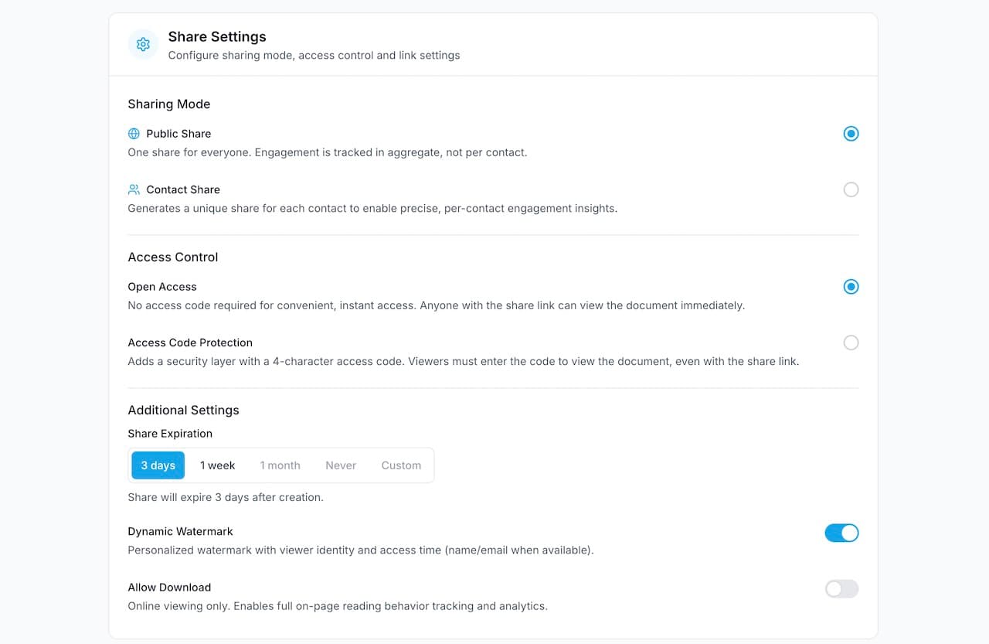
Task: Click the globe icon beside Public Share
Action: (134, 133)
